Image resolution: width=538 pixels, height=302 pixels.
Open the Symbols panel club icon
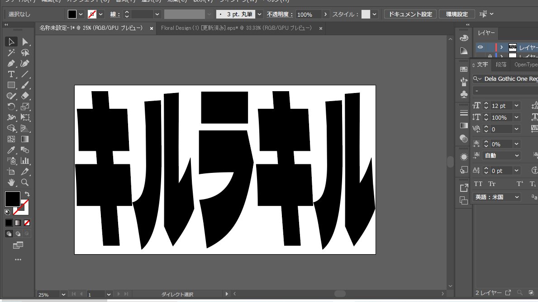coord(464,94)
